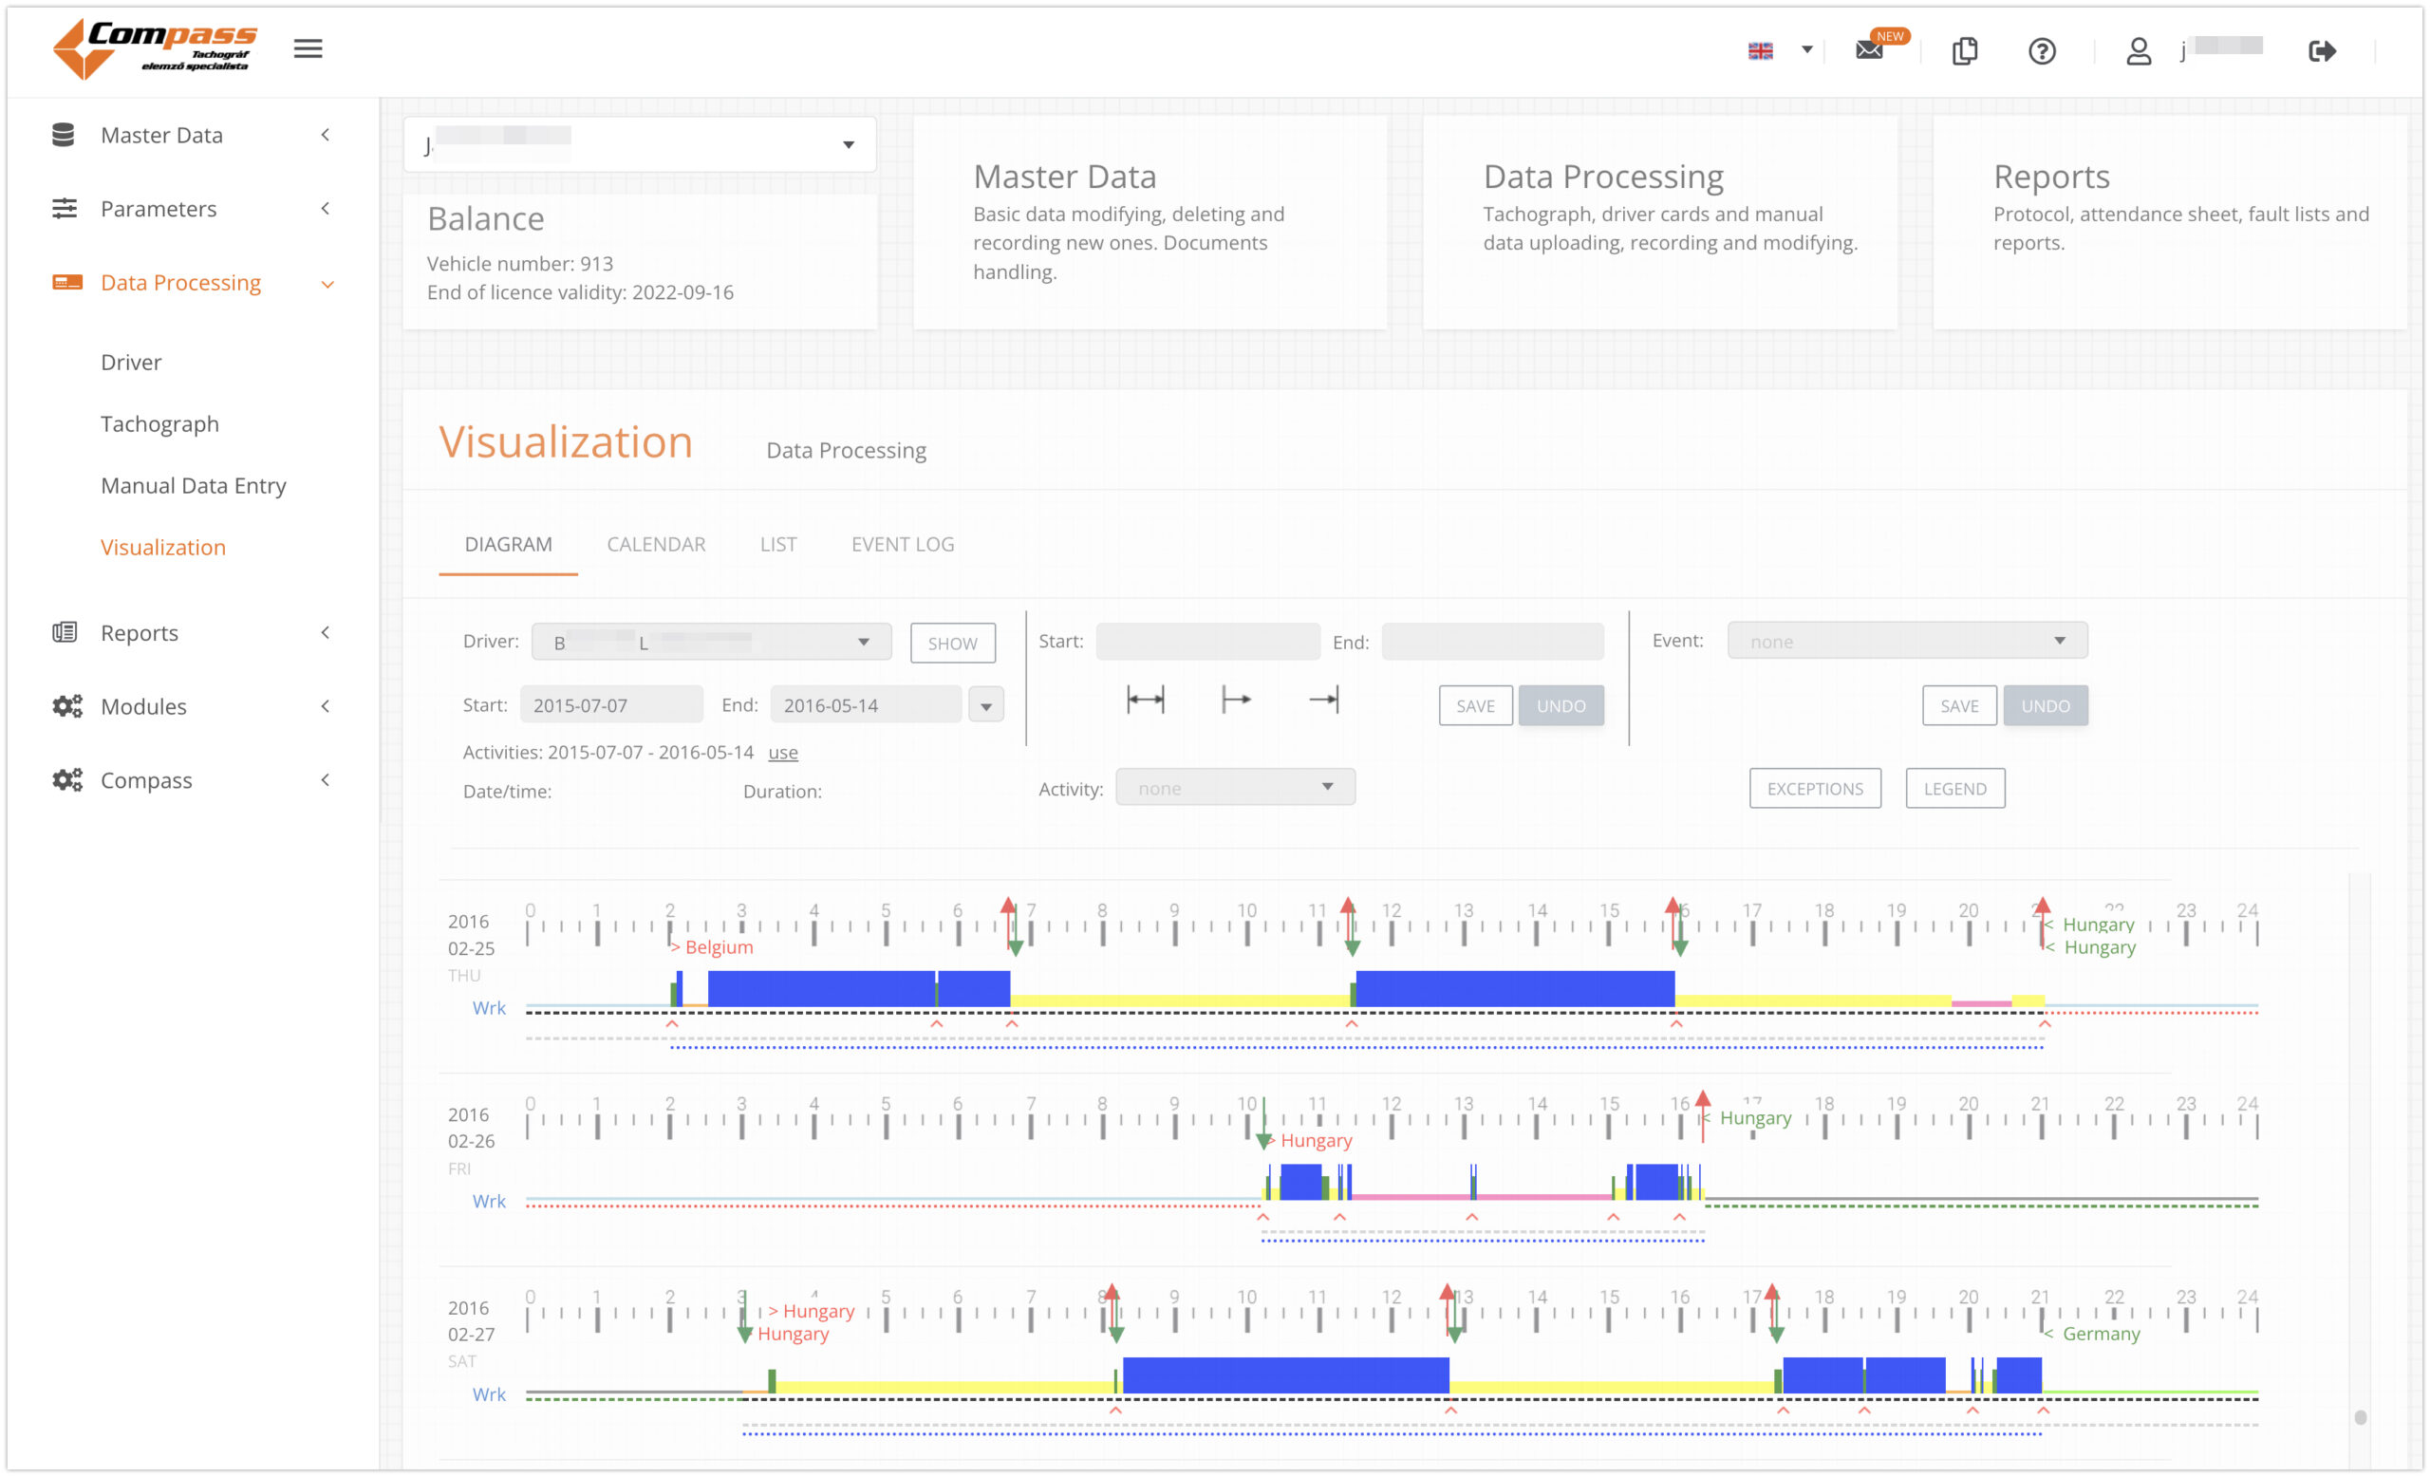This screenshot has height=1477, width=2430.
Task: Expand the Driver selection dropdown
Action: 711,643
